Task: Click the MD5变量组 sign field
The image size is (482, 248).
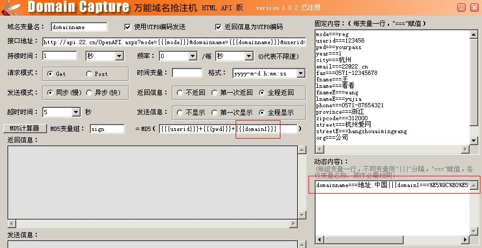Action: pos(107,129)
